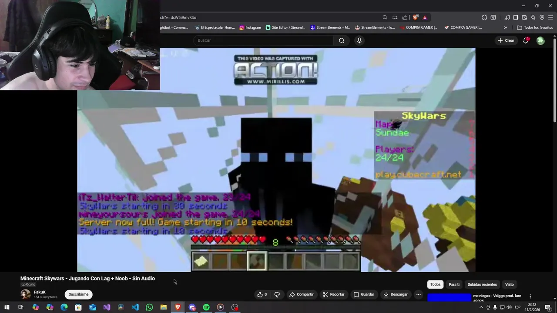Open the Windows notification center icon
This screenshot has width=557, height=313.
click(548, 307)
